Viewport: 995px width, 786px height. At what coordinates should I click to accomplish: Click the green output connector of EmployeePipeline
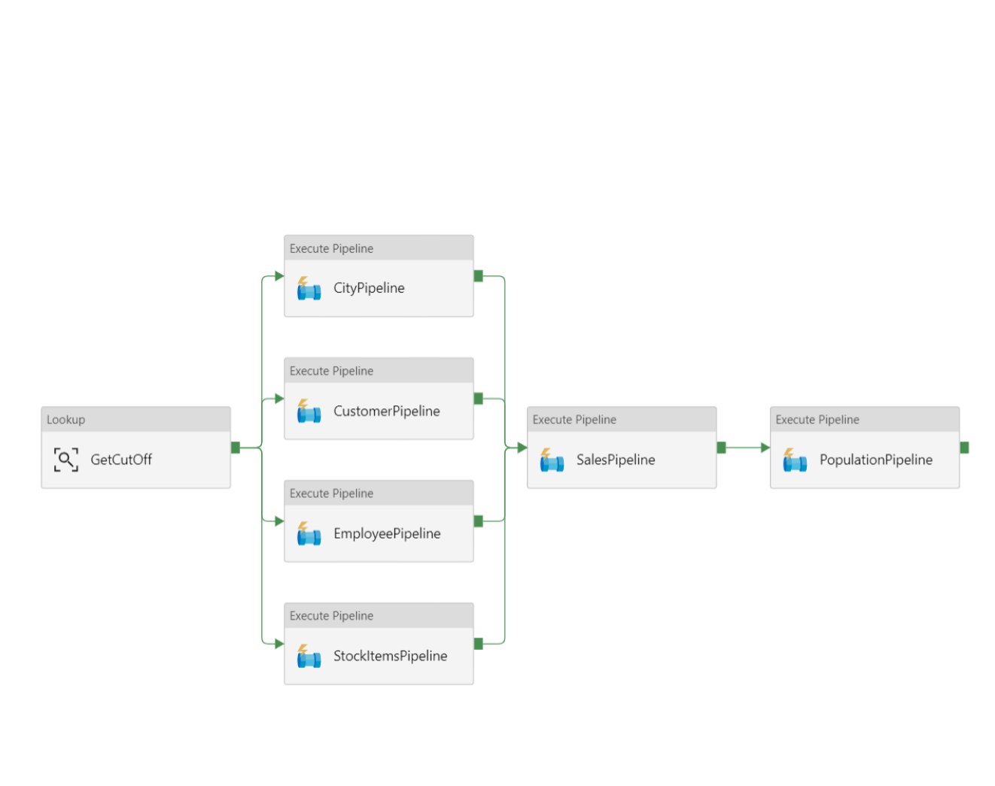tap(479, 521)
